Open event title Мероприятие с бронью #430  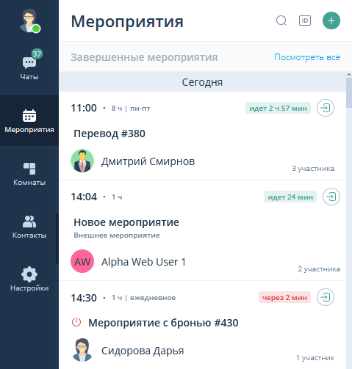pos(163,323)
